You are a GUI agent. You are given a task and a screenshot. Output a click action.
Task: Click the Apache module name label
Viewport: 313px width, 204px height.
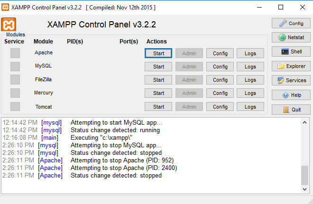[44, 52]
